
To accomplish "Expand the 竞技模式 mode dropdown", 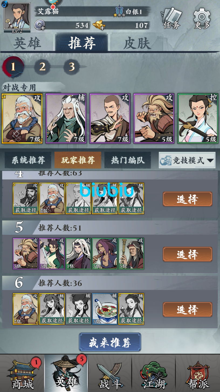I will 187,160.
